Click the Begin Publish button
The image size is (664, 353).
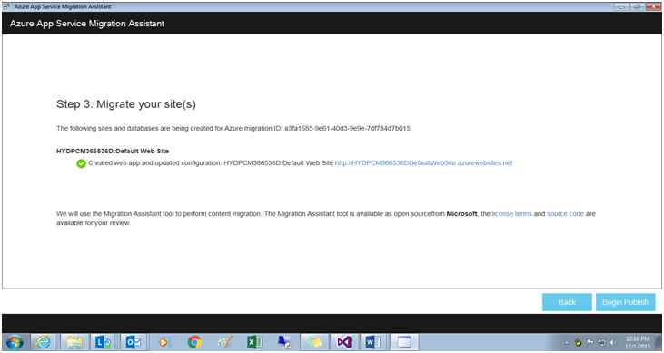[625, 302]
